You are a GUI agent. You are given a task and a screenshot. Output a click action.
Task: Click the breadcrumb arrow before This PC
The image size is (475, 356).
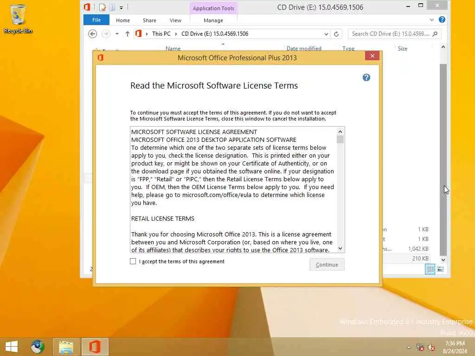pyautogui.click(x=147, y=34)
